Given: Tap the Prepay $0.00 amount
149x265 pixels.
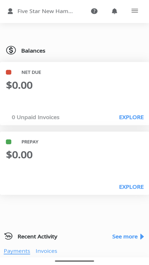Looking at the screenshot, I should point(19,155).
